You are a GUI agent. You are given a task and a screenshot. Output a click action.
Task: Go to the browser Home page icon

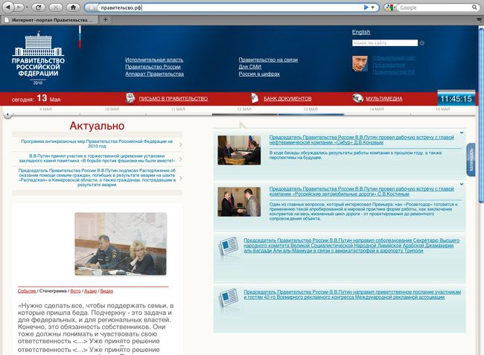pyautogui.click(x=73, y=7)
